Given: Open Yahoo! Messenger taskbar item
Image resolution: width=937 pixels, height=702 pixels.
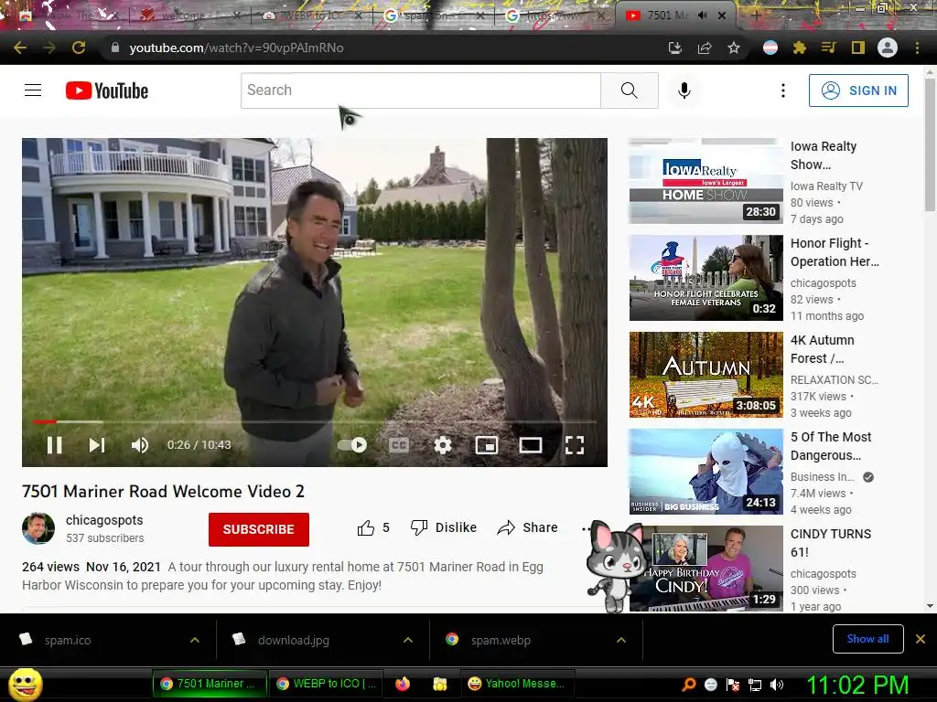Looking at the screenshot, I should 517,684.
